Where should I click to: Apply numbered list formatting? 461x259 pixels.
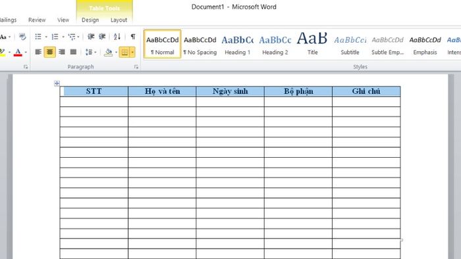(55, 37)
